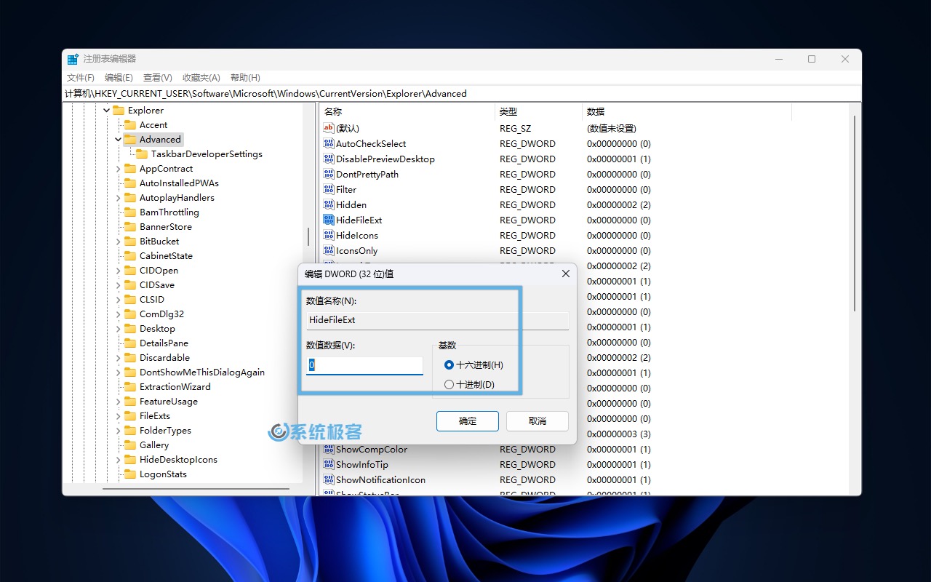Select the Hidden value icon
Viewport: 931px width, 582px height.
coord(328,204)
